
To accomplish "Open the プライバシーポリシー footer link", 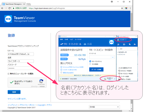I will point(28,105).
